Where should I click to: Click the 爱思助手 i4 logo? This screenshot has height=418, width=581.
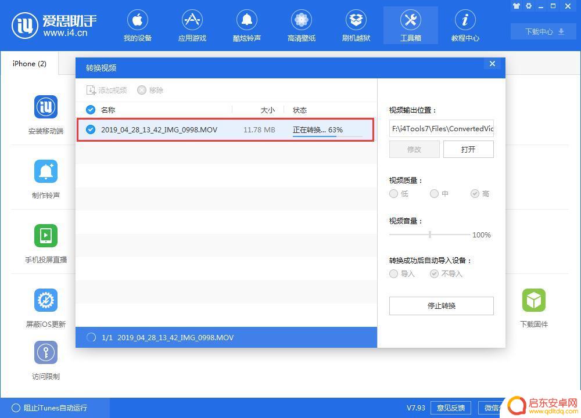[54, 25]
